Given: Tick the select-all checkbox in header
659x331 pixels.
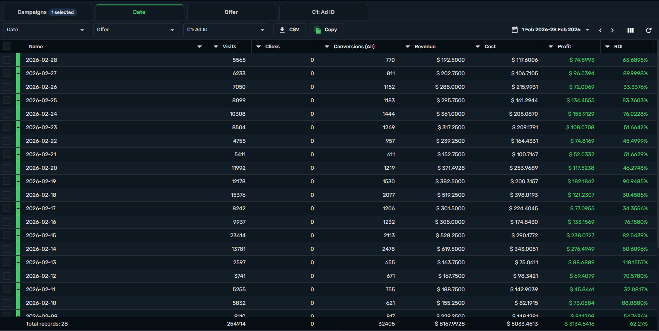Looking at the screenshot, I should [x=7, y=47].
